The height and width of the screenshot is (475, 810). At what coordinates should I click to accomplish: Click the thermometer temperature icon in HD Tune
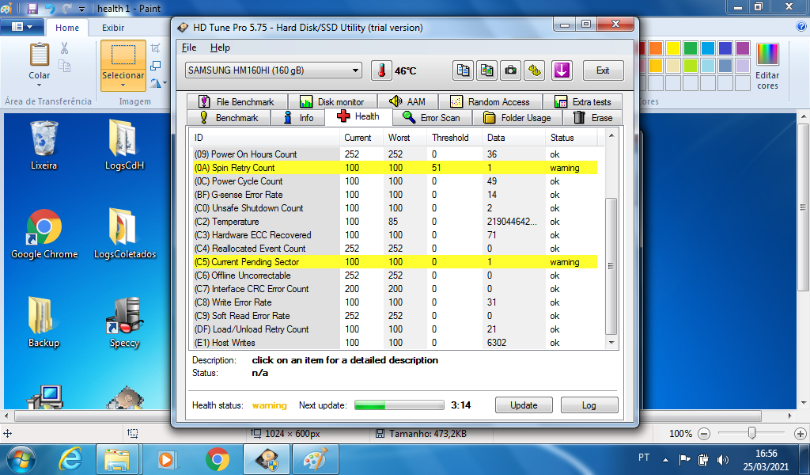coord(381,70)
